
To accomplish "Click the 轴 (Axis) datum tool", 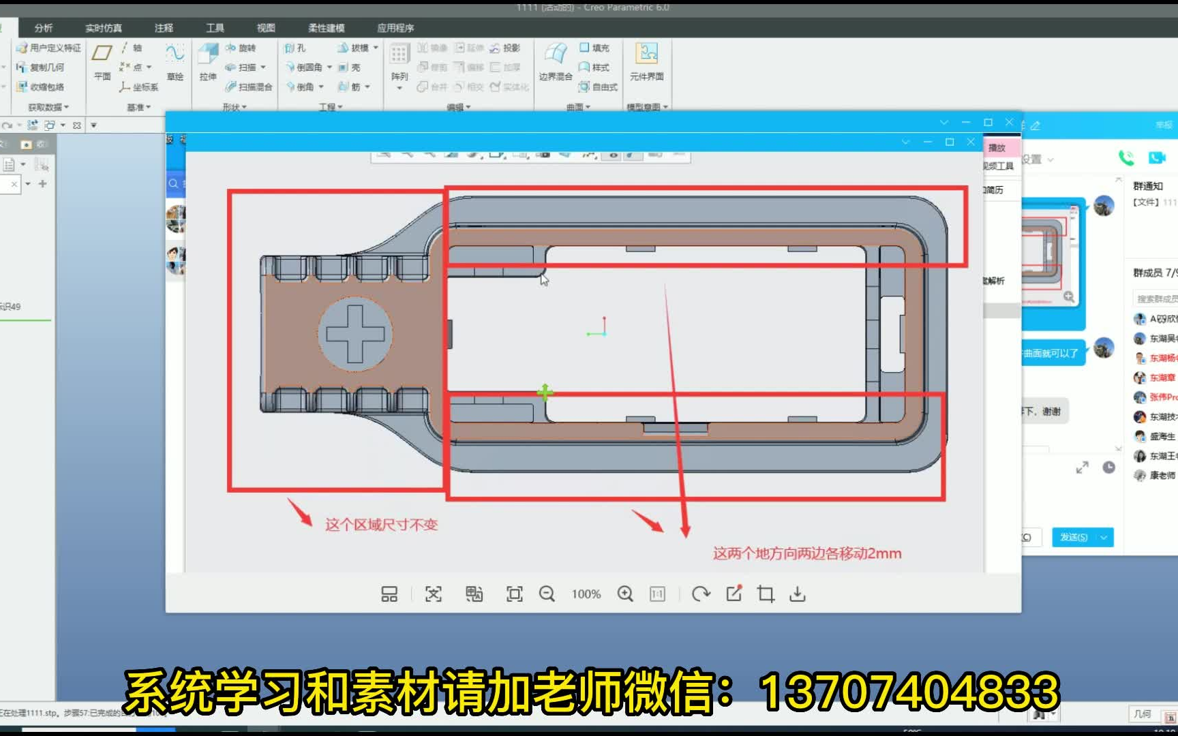I will 131,48.
